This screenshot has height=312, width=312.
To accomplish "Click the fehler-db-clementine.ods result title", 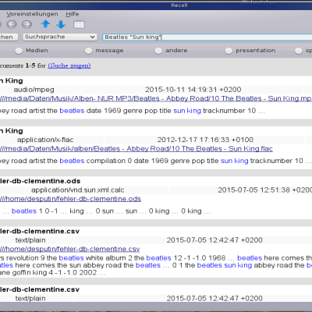I will point(40,181).
